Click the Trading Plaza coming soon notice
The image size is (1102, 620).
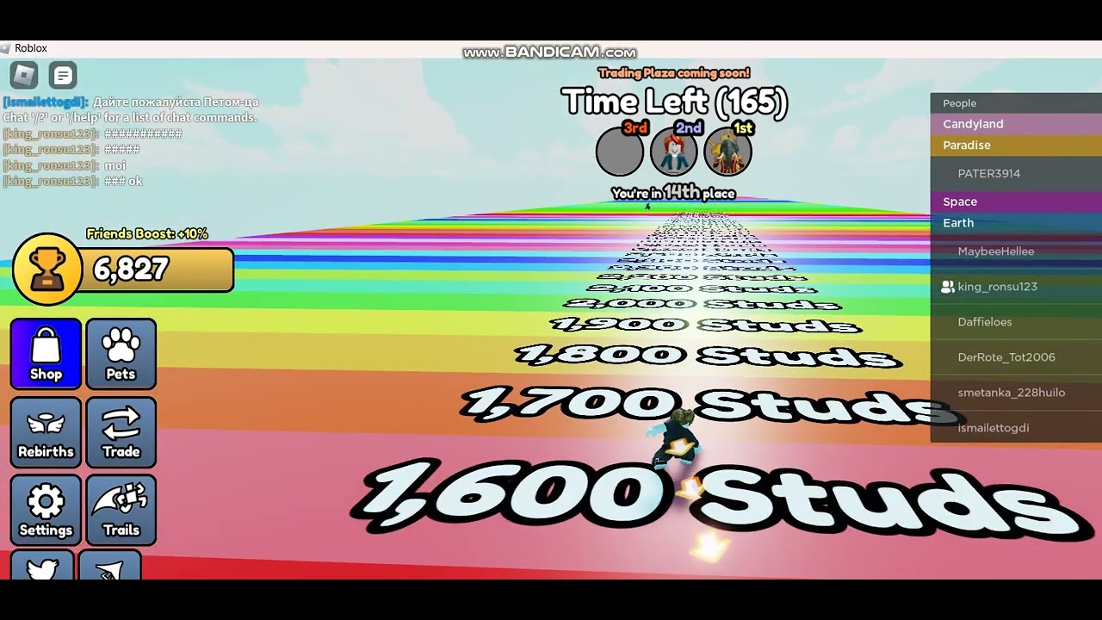[x=674, y=73]
